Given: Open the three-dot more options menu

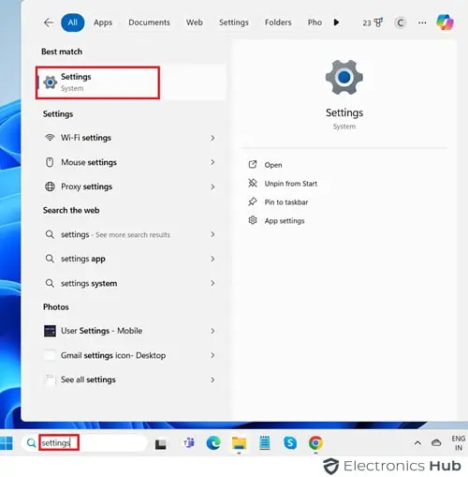Looking at the screenshot, I should pyautogui.click(x=422, y=22).
